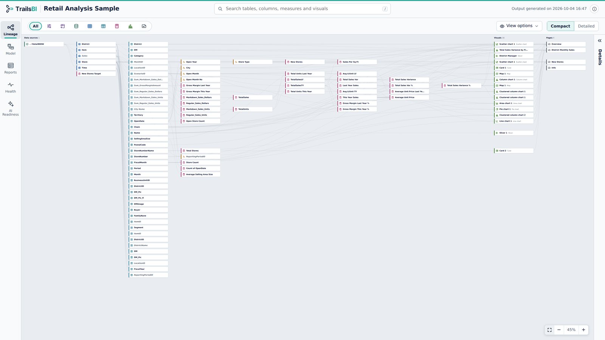
Task: Select the Average Unit Price node
Action: (x=410, y=97)
